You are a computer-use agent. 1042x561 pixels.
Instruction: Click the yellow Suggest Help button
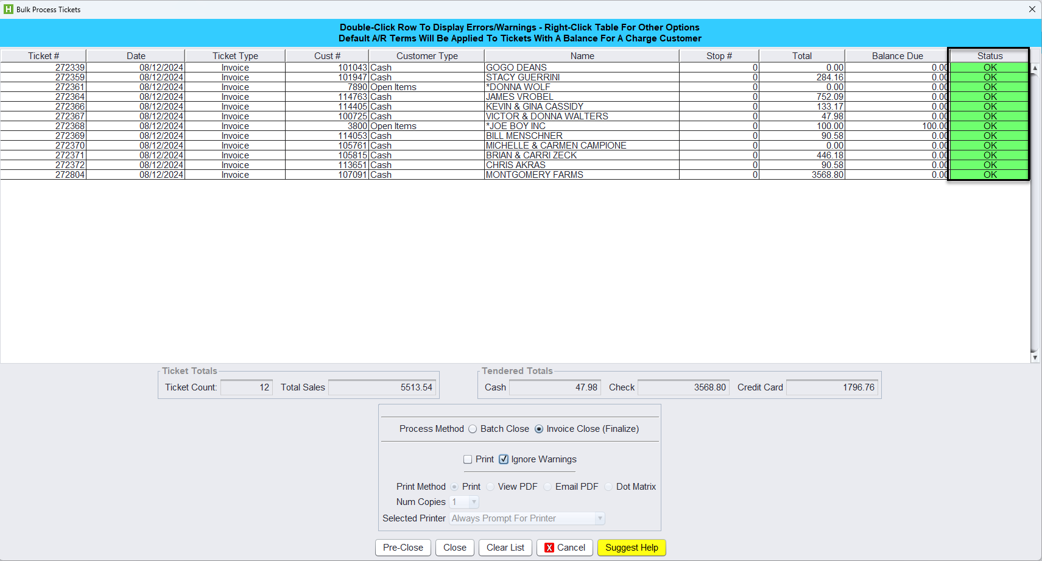pos(632,548)
